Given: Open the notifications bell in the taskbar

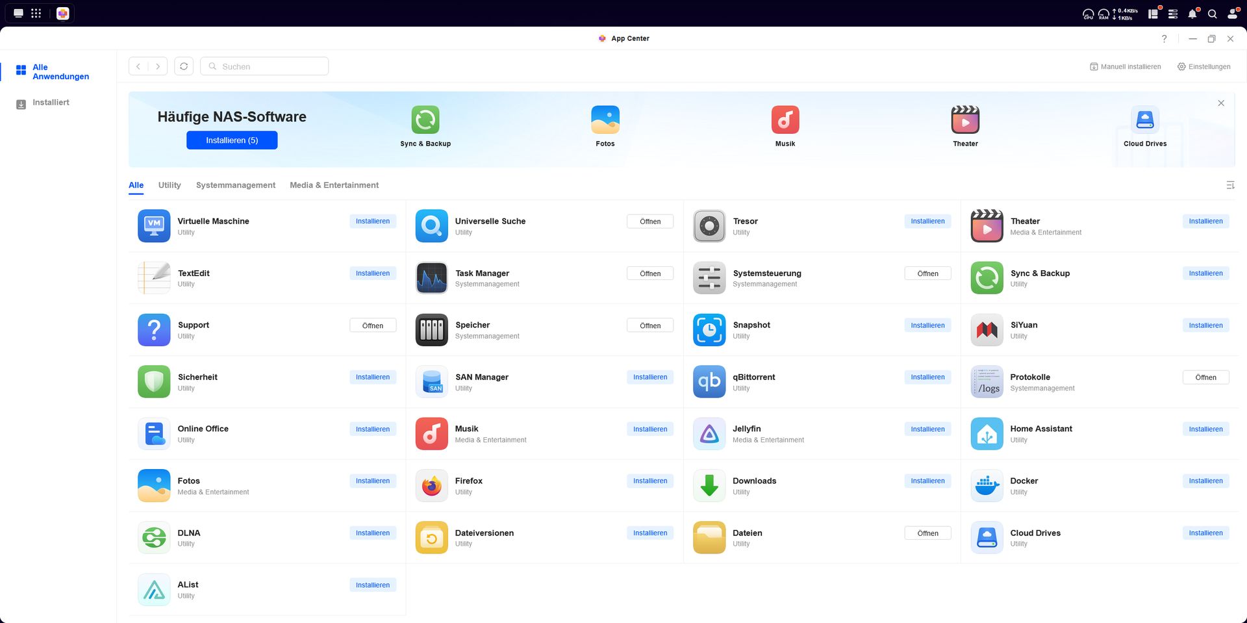Looking at the screenshot, I should point(1193,13).
